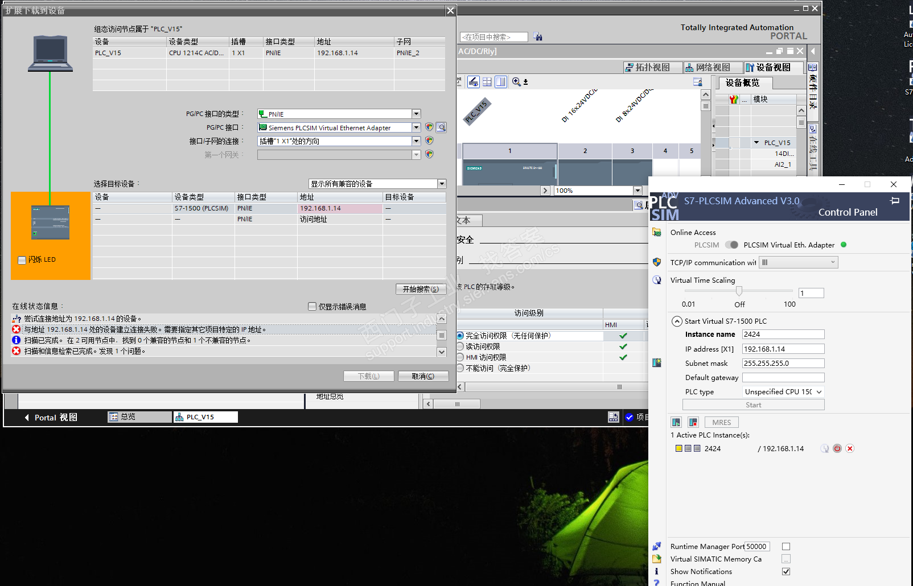Click the run PLC instance icon
The image size is (913, 586).
pos(676,422)
